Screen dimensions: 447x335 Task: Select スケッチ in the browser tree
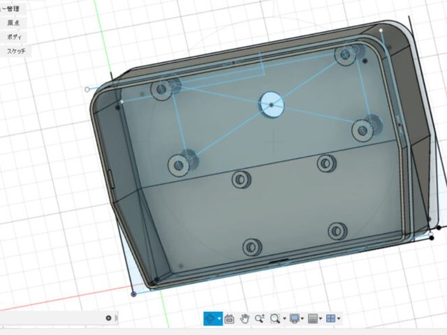(x=17, y=51)
